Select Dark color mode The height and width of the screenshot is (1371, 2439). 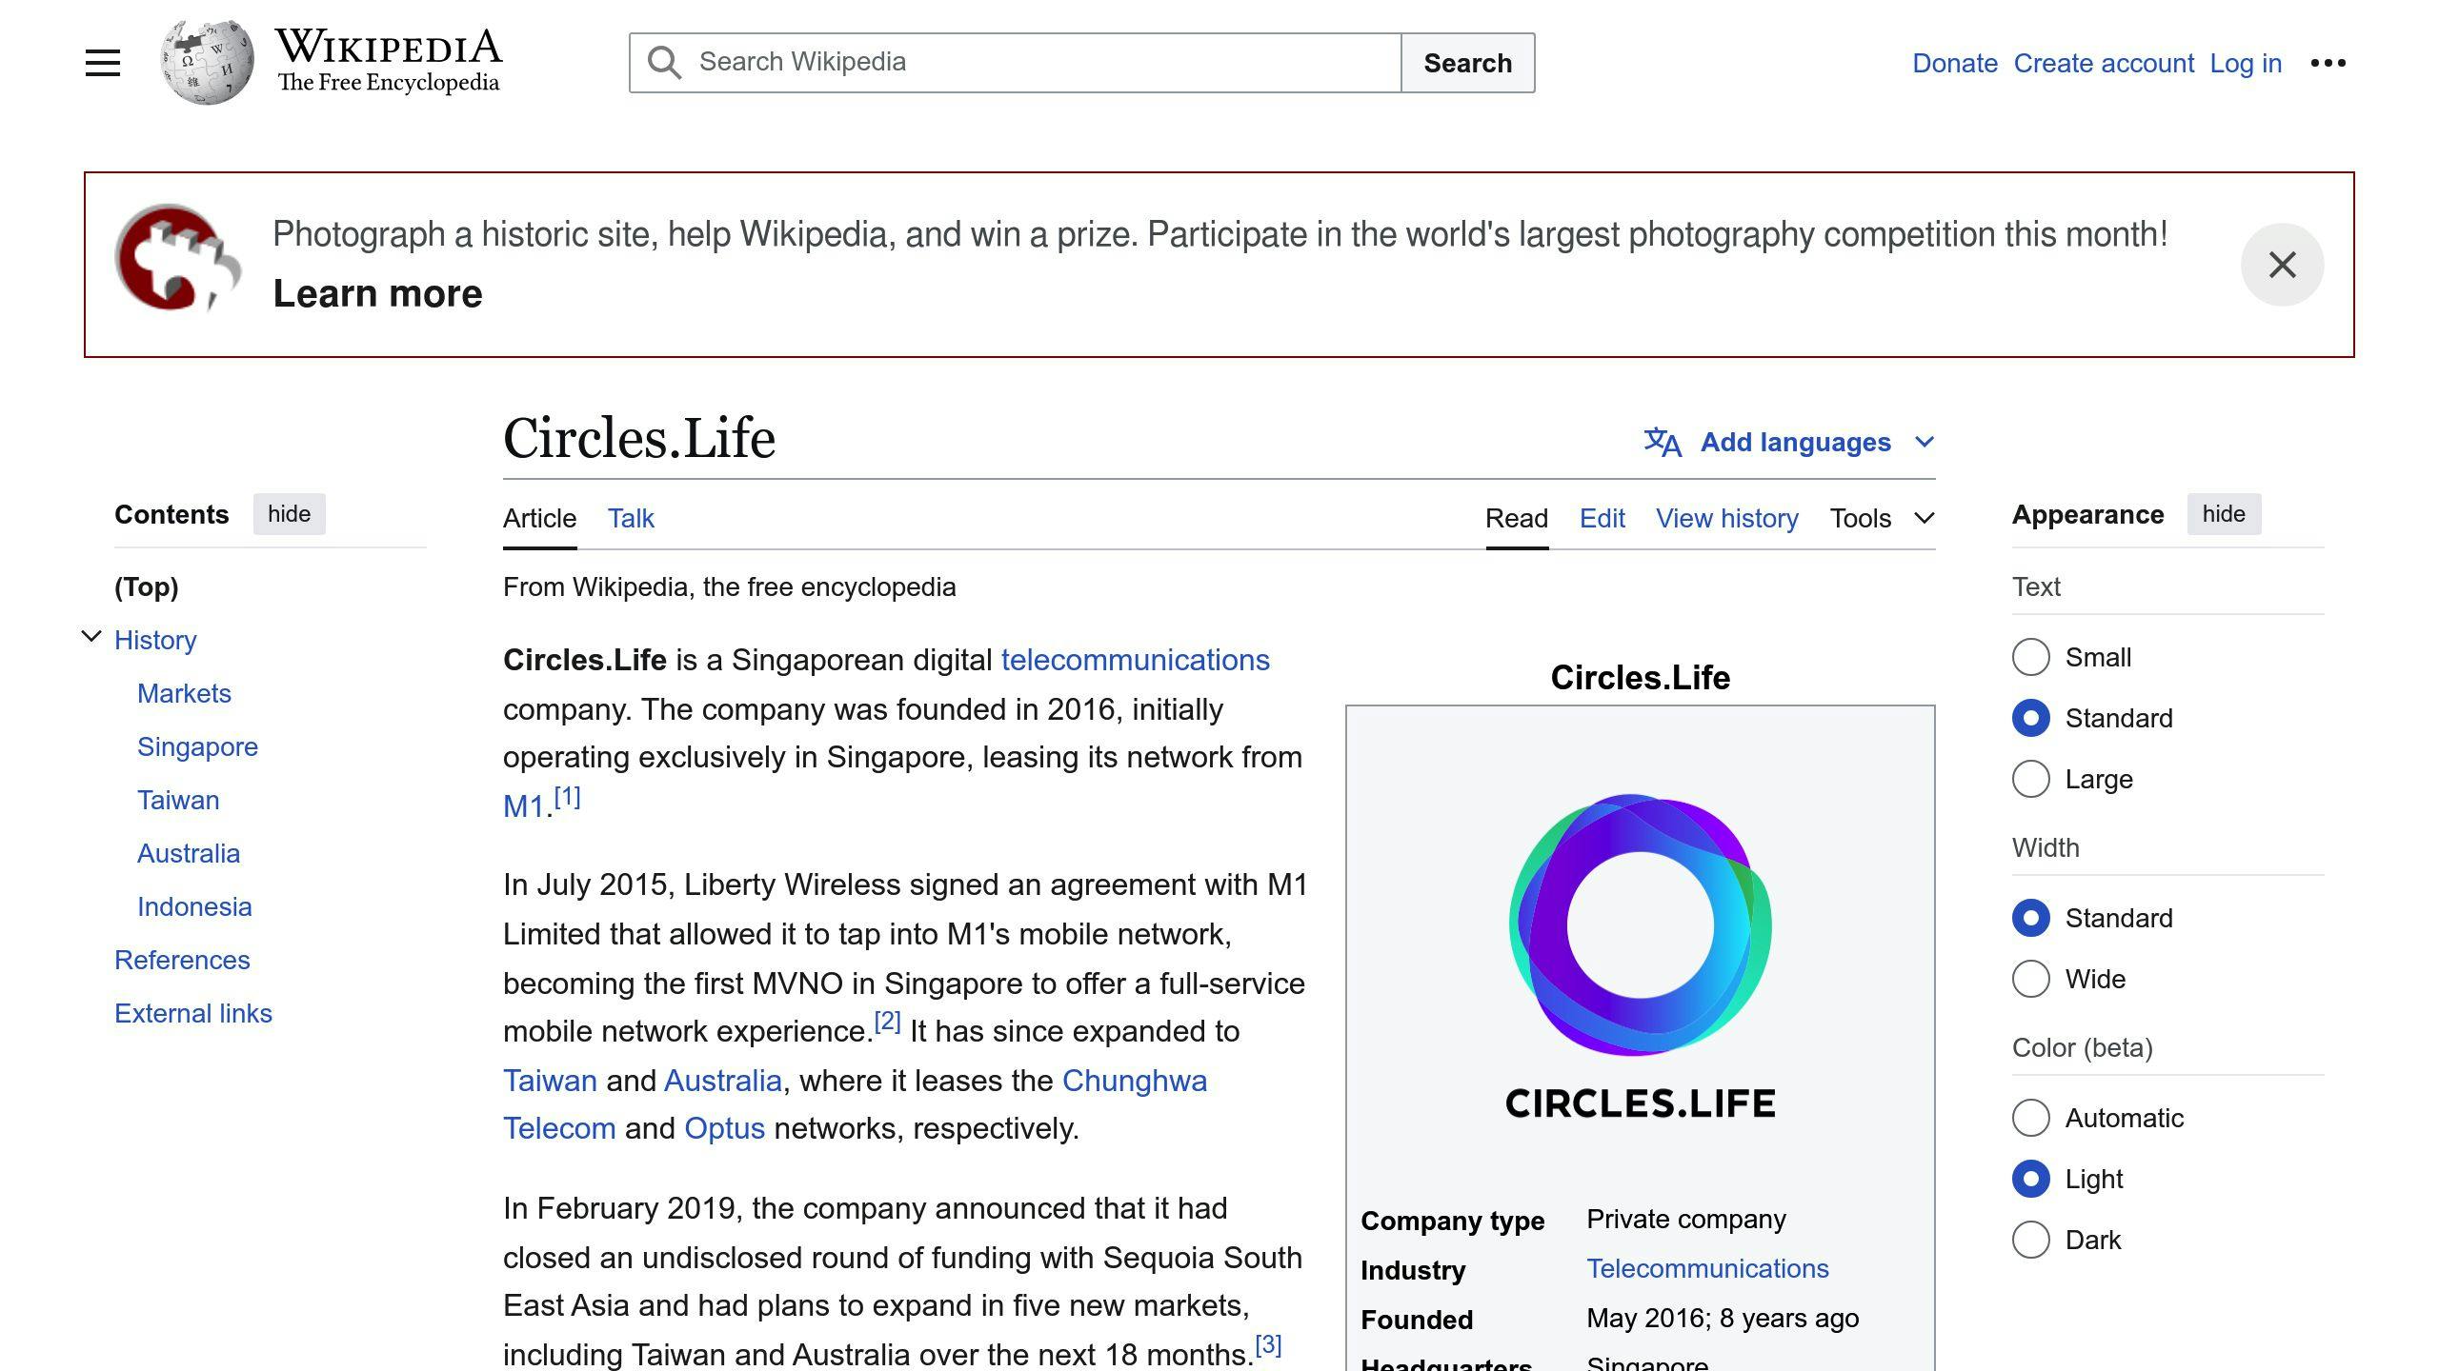2030,1240
